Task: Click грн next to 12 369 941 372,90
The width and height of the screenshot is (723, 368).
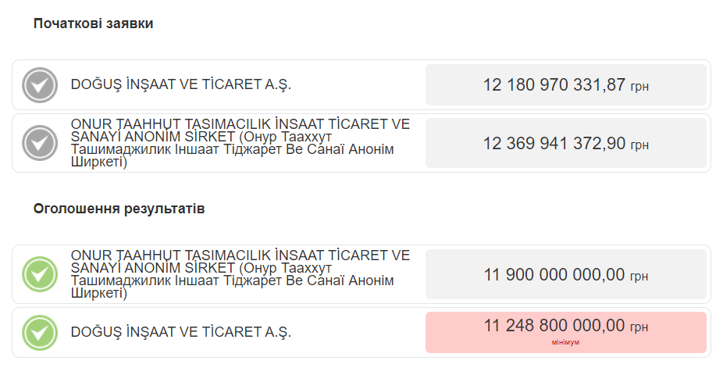Action: click(x=639, y=145)
